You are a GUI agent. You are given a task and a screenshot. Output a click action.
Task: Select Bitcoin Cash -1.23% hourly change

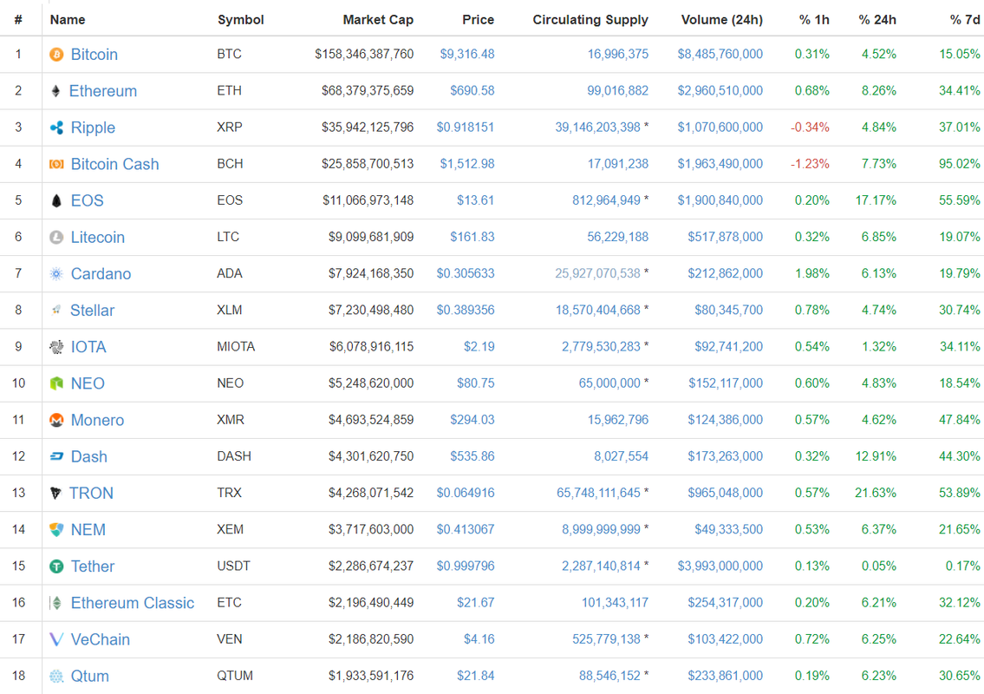[810, 164]
